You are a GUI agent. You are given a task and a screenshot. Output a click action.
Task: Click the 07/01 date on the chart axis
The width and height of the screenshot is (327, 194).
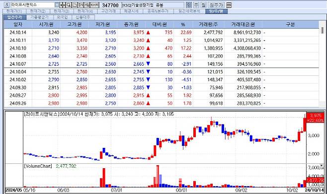(x=116, y=190)
